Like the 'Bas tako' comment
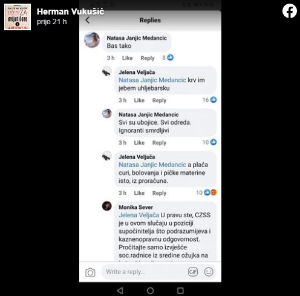 pos(127,58)
